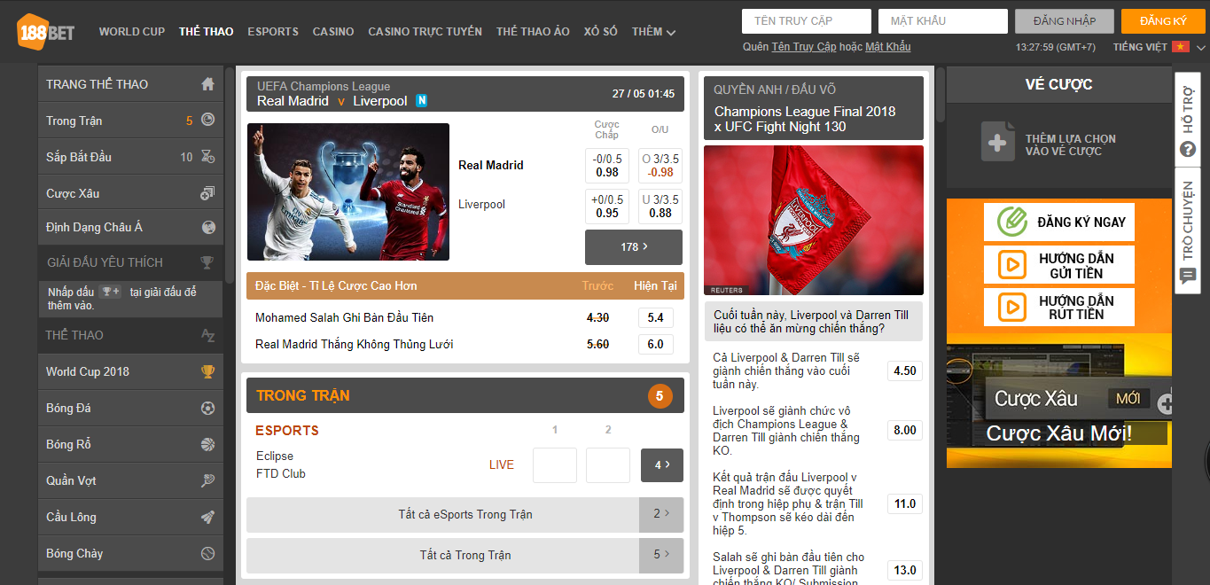Click the basketball icon for Bóng Rổ
This screenshot has height=585, width=1210.
pos(207,445)
